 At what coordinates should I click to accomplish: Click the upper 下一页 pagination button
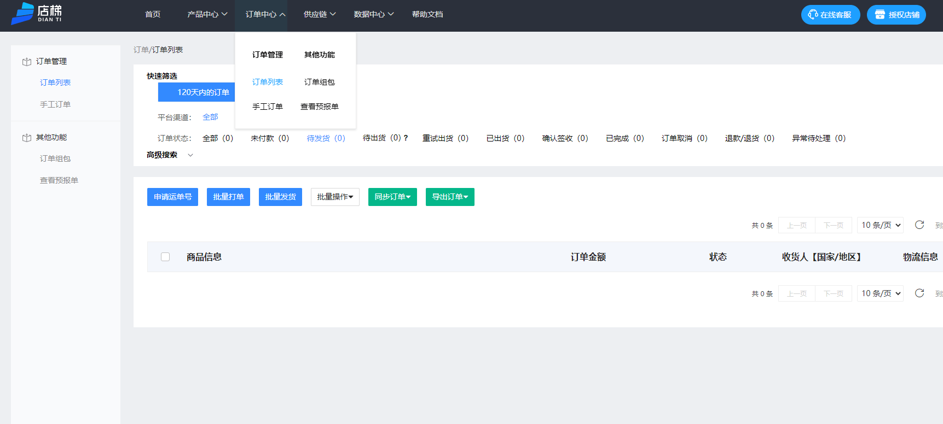pyautogui.click(x=834, y=225)
